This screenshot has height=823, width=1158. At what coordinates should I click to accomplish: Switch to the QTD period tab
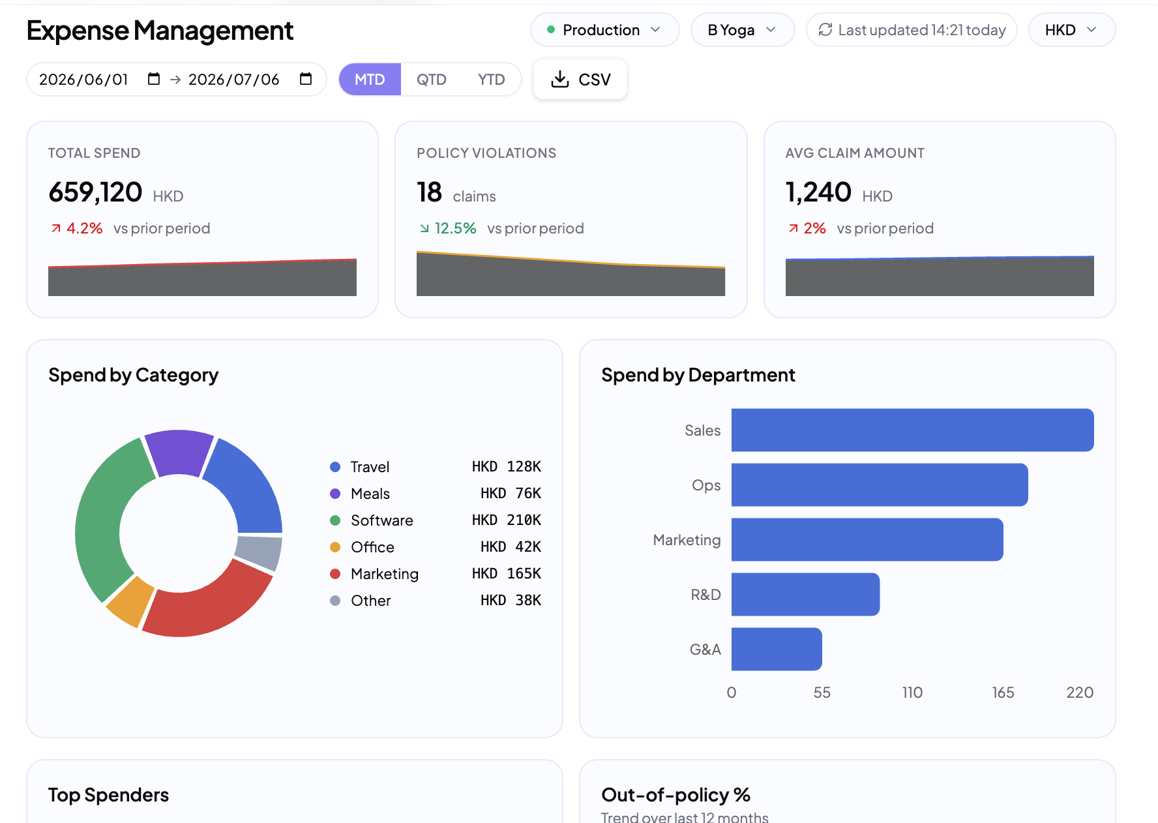tap(432, 80)
